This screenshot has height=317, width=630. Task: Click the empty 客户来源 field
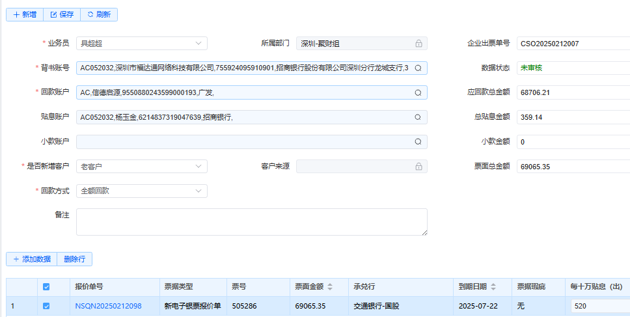362,167
